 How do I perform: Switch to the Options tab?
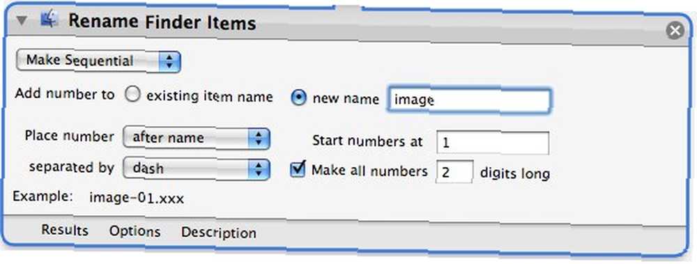click(x=135, y=231)
